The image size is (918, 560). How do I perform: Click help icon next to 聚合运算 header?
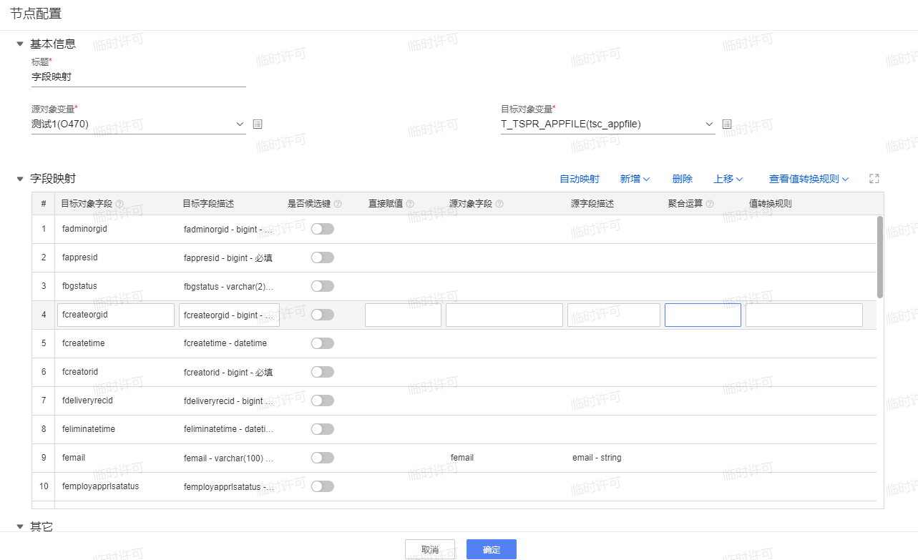coord(710,204)
